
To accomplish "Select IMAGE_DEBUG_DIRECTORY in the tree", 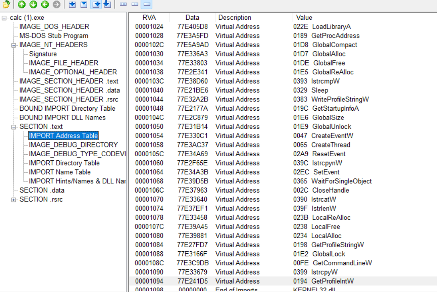I will coord(73,145).
